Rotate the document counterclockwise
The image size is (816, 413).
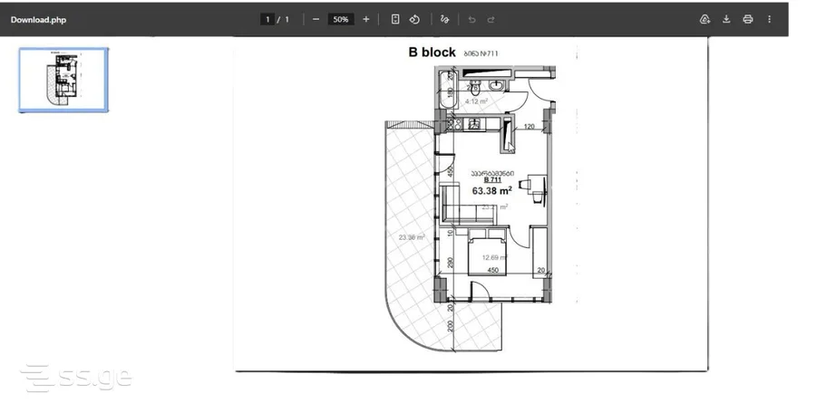click(414, 19)
